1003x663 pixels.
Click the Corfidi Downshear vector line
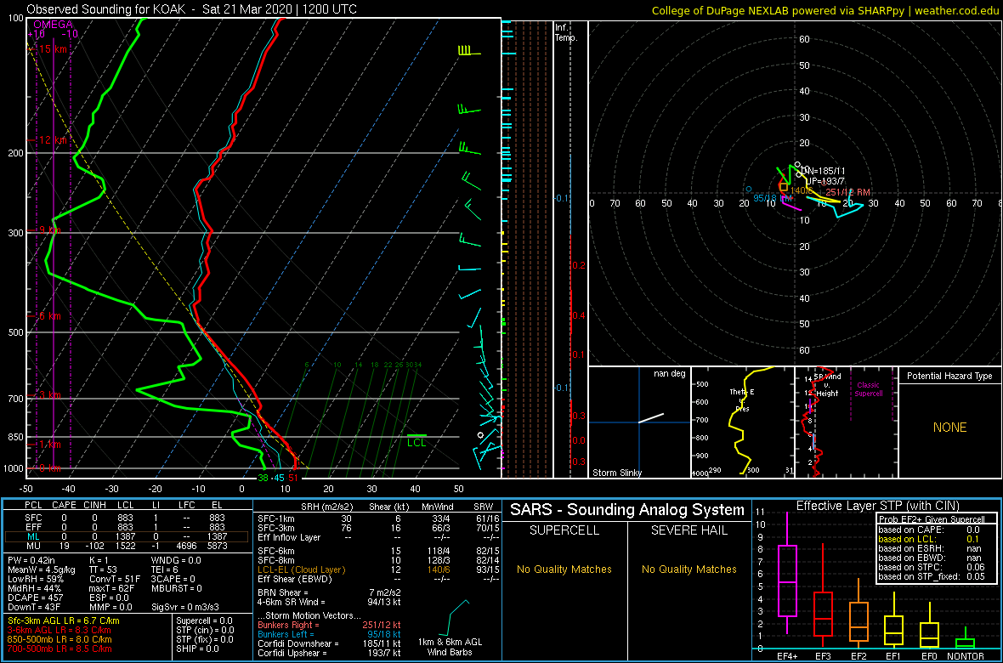[x=329, y=643]
